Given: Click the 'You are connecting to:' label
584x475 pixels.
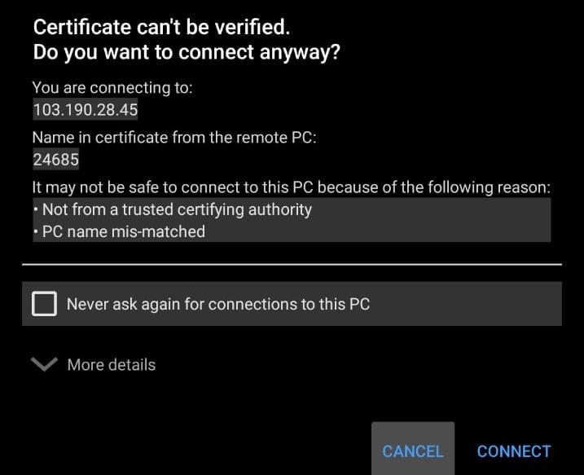Looking at the screenshot, I should coord(112,88).
